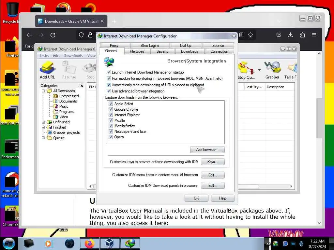Switch to the Save to tab

(162, 51)
